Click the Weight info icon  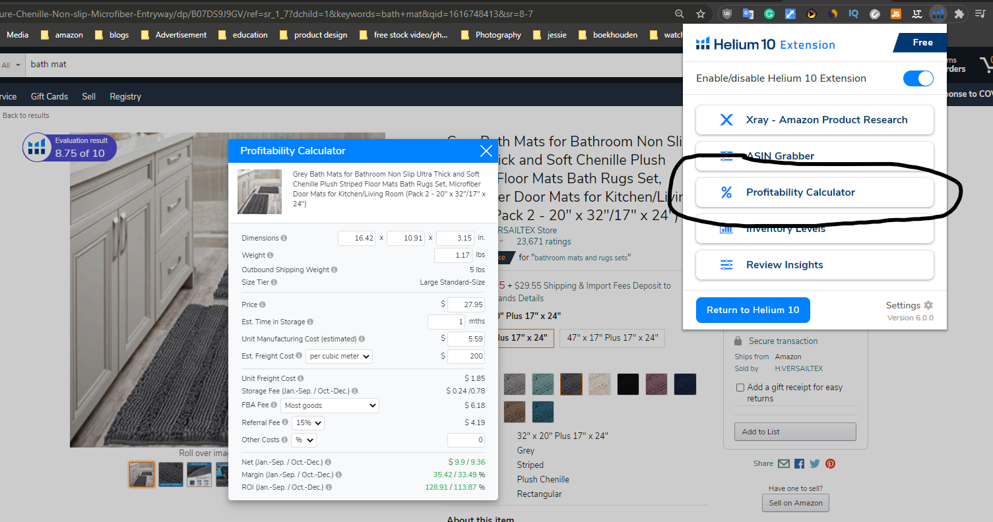271,255
